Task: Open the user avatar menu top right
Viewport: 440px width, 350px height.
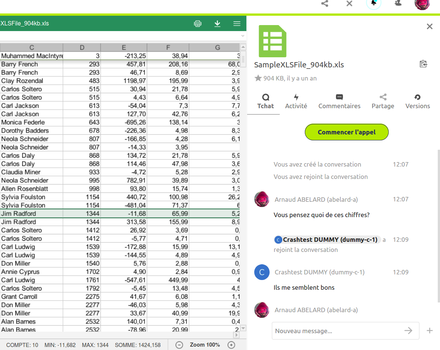Action: [422, 4]
